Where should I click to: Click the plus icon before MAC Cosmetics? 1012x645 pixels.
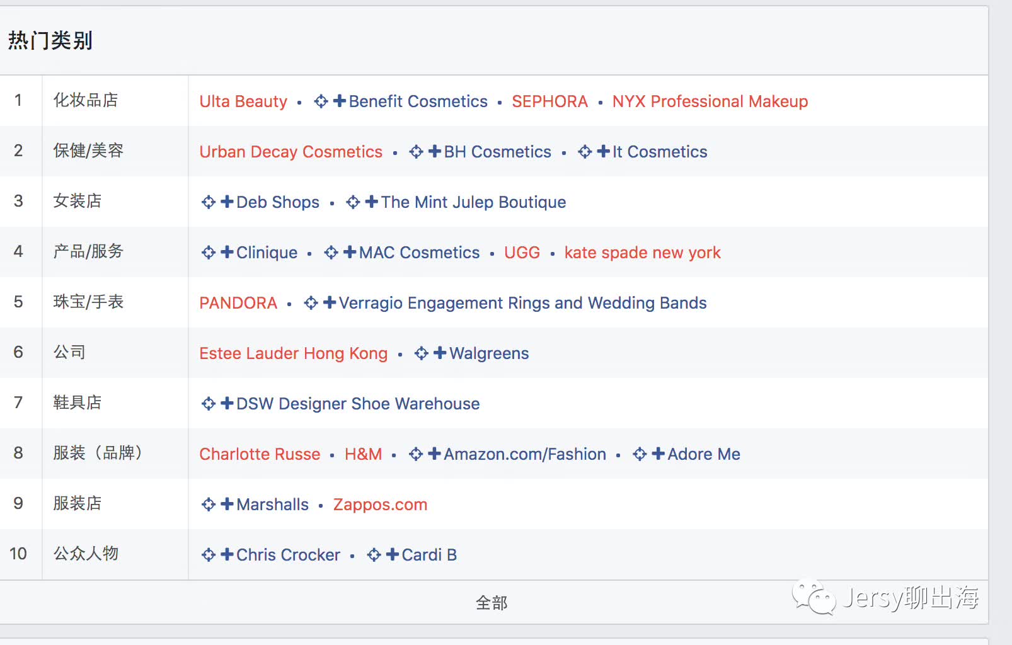350,252
